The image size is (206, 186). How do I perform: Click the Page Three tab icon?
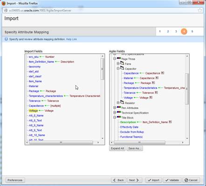tap(119, 58)
